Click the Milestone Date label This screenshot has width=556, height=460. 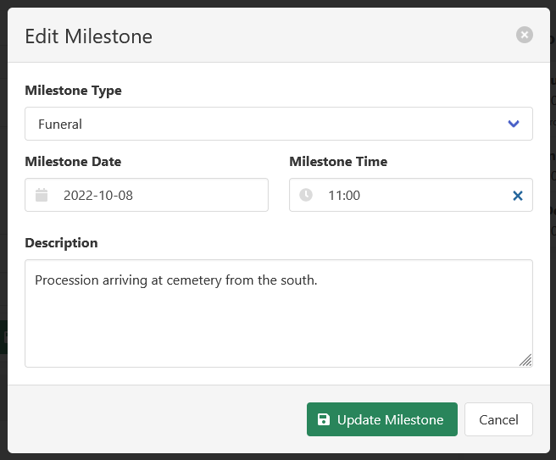coord(73,162)
